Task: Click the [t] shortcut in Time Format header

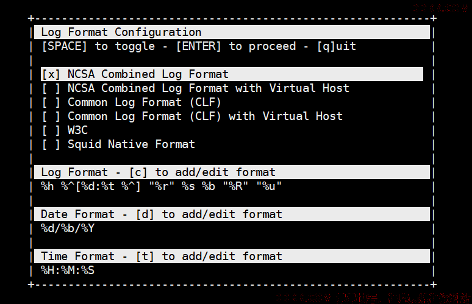Action: pyautogui.click(x=145, y=256)
